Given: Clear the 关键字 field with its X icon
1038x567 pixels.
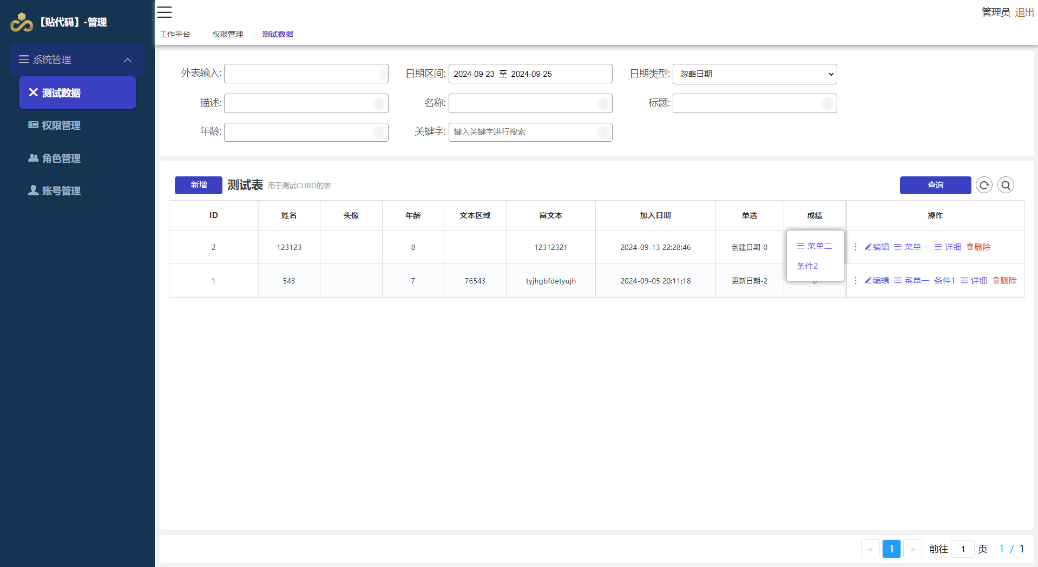Looking at the screenshot, I should tap(603, 133).
